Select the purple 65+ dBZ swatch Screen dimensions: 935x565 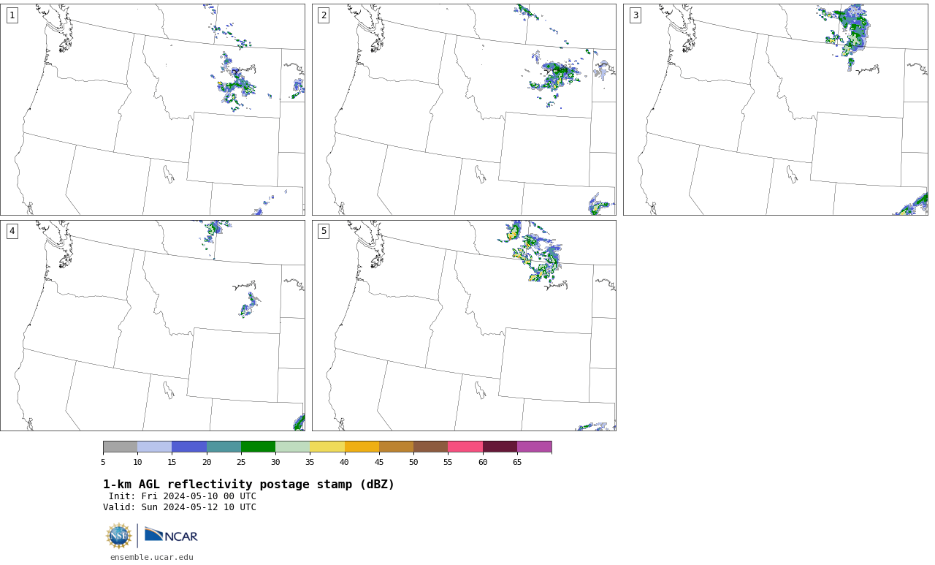coord(534,447)
